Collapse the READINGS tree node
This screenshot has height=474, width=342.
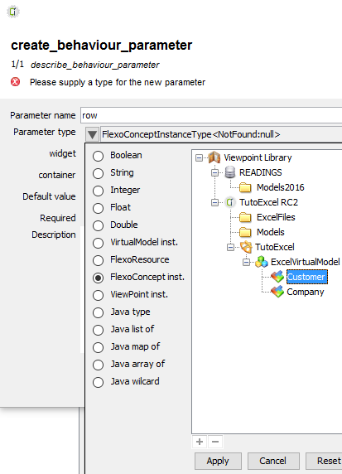(214, 172)
